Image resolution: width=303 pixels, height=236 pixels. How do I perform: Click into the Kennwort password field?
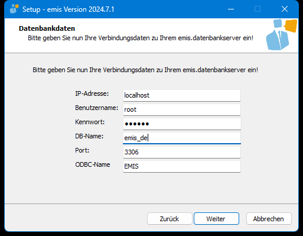pyautogui.click(x=182, y=124)
